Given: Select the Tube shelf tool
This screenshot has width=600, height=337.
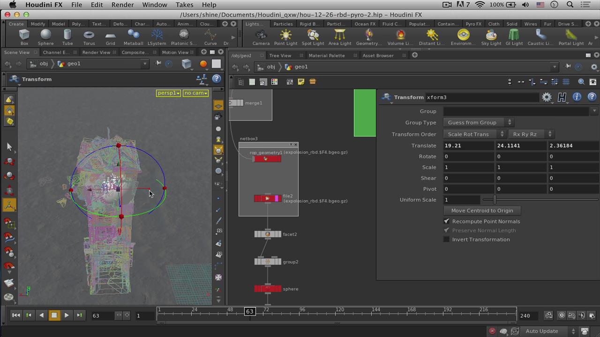Looking at the screenshot, I should pos(67,37).
